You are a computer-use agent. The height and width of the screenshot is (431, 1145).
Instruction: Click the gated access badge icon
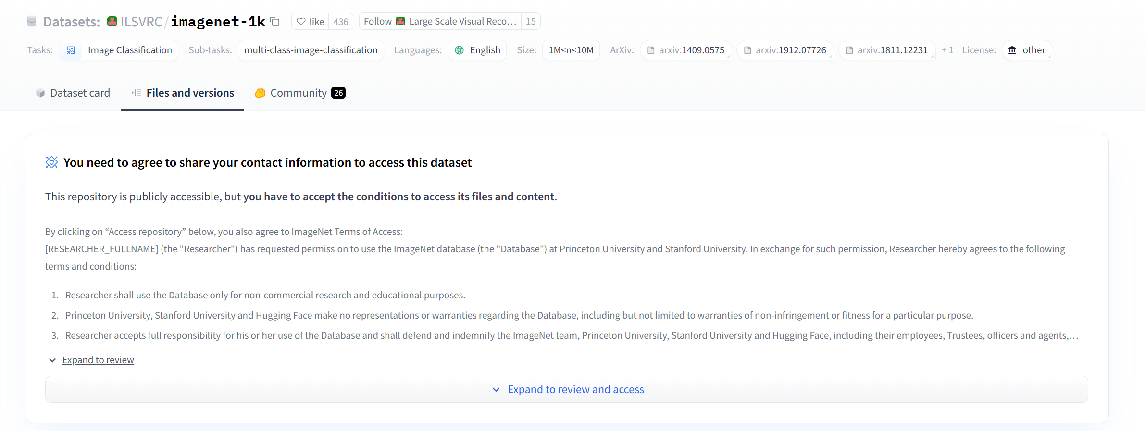51,162
